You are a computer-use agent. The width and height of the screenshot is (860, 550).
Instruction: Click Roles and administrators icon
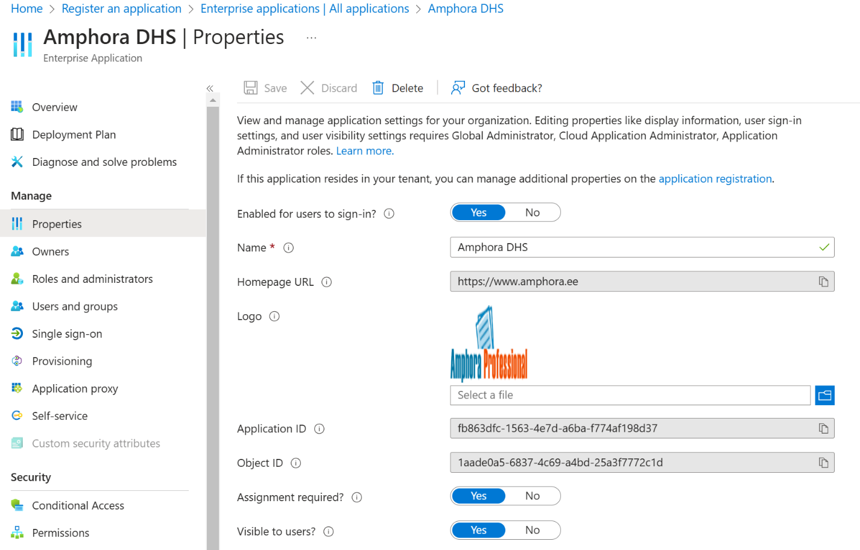(x=17, y=279)
